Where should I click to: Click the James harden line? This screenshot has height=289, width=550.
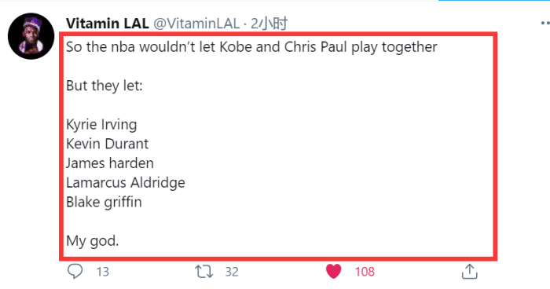[110, 163]
